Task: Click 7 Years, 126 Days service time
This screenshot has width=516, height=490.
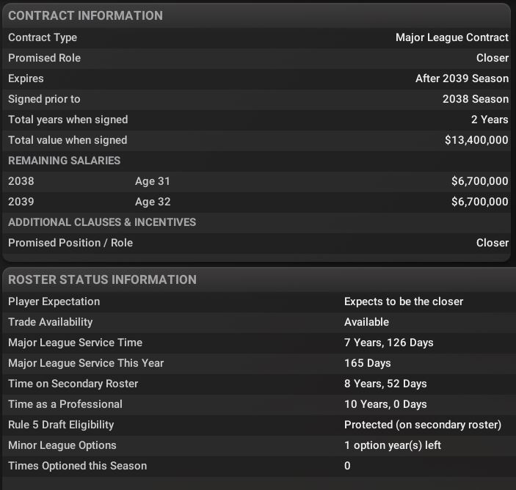Action: (388, 343)
